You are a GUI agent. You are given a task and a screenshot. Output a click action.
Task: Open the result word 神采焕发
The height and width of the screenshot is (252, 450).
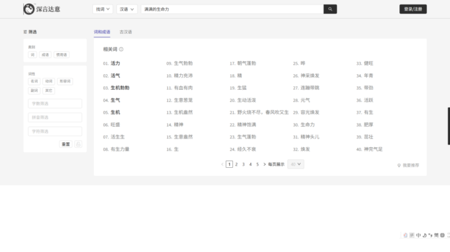(310, 75)
